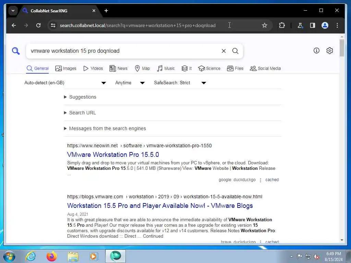Click the browser forward arrow
The width and height of the screenshot is (351, 263).
pyautogui.click(x=26, y=25)
